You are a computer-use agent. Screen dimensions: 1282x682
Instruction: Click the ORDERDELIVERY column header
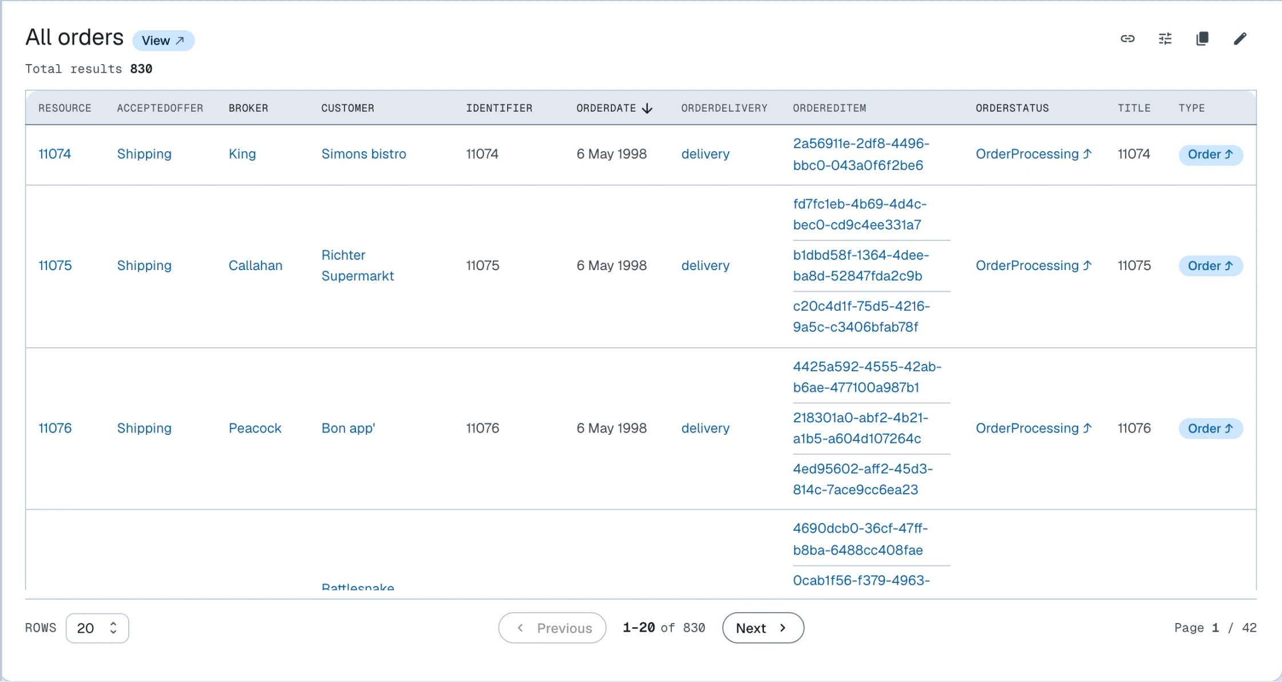pos(724,108)
